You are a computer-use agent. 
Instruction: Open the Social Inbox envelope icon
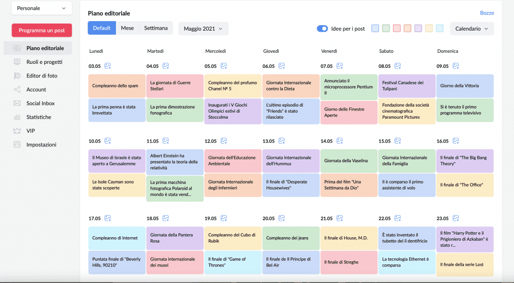point(17,104)
